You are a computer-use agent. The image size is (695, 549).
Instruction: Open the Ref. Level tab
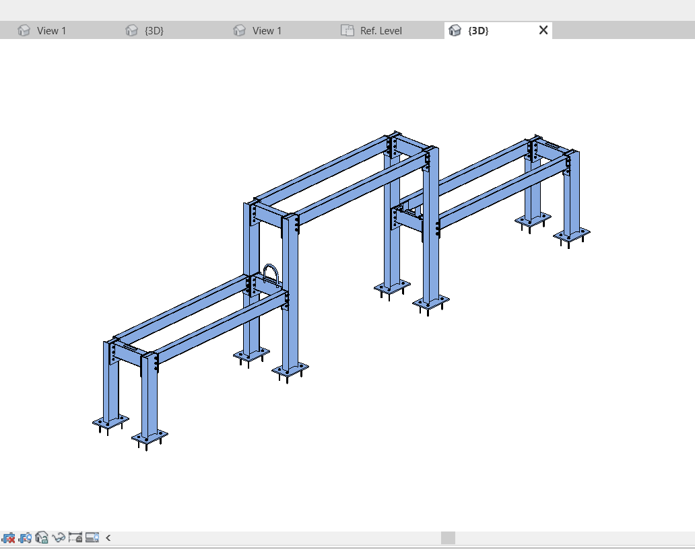coord(380,30)
